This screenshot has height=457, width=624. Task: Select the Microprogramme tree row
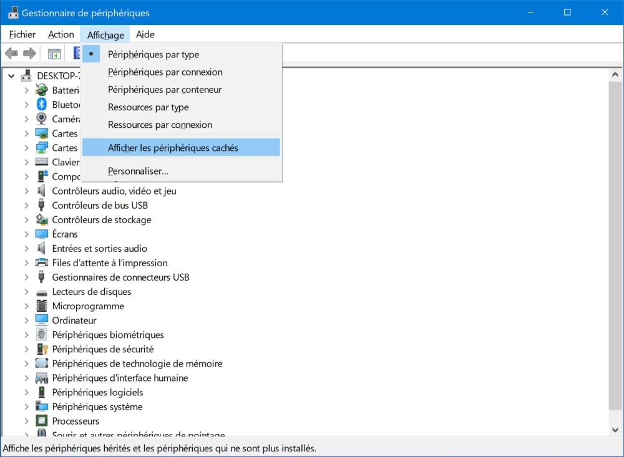tap(88, 306)
